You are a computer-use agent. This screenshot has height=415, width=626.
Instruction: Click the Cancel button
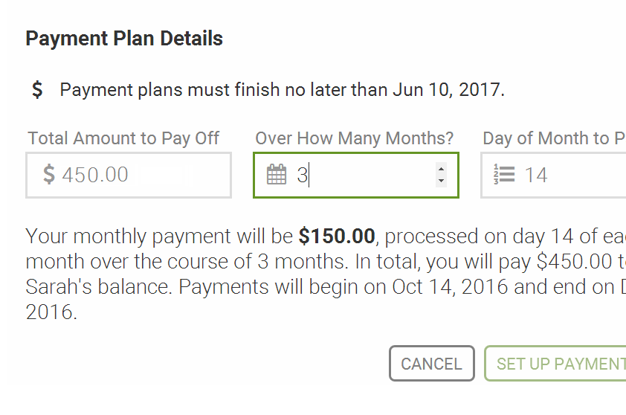[x=431, y=364]
